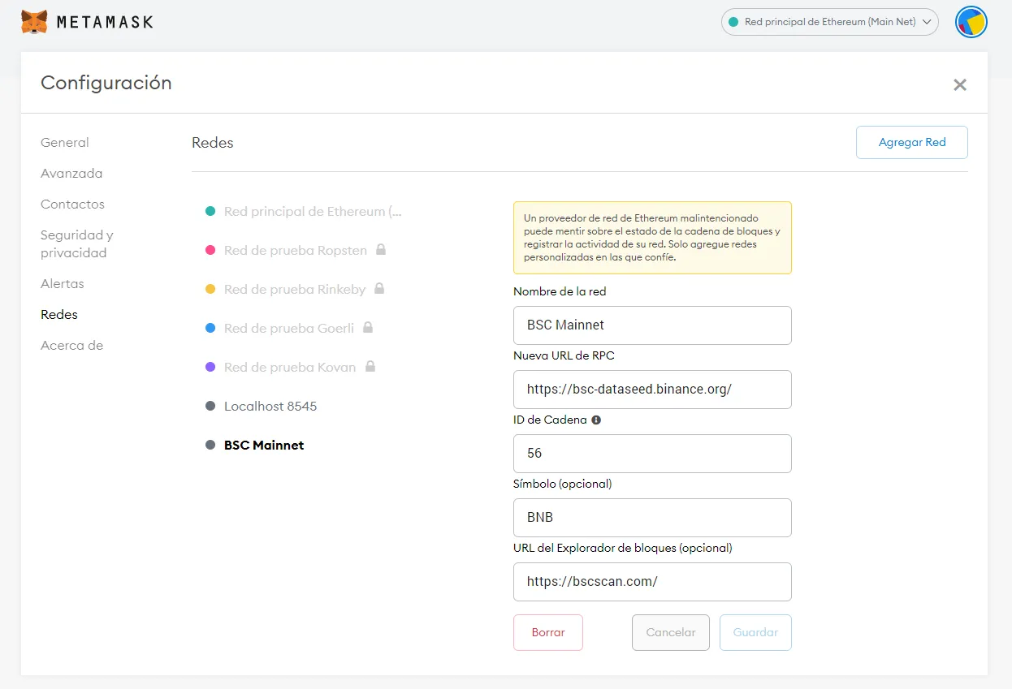This screenshot has height=689, width=1012.
Task: Click the Símbolo input field
Action: (652, 517)
